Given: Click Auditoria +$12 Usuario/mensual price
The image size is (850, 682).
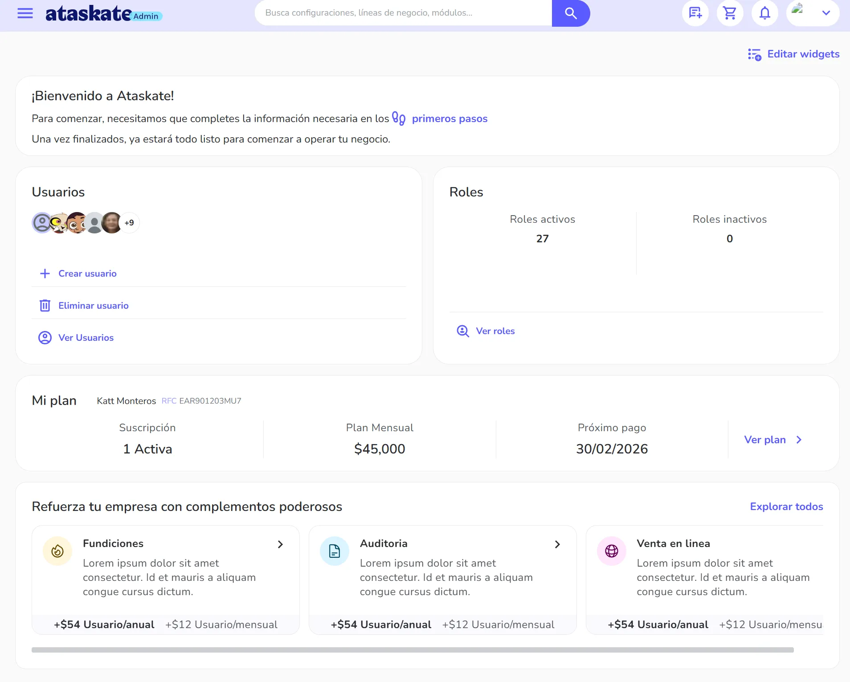Looking at the screenshot, I should click(x=498, y=625).
